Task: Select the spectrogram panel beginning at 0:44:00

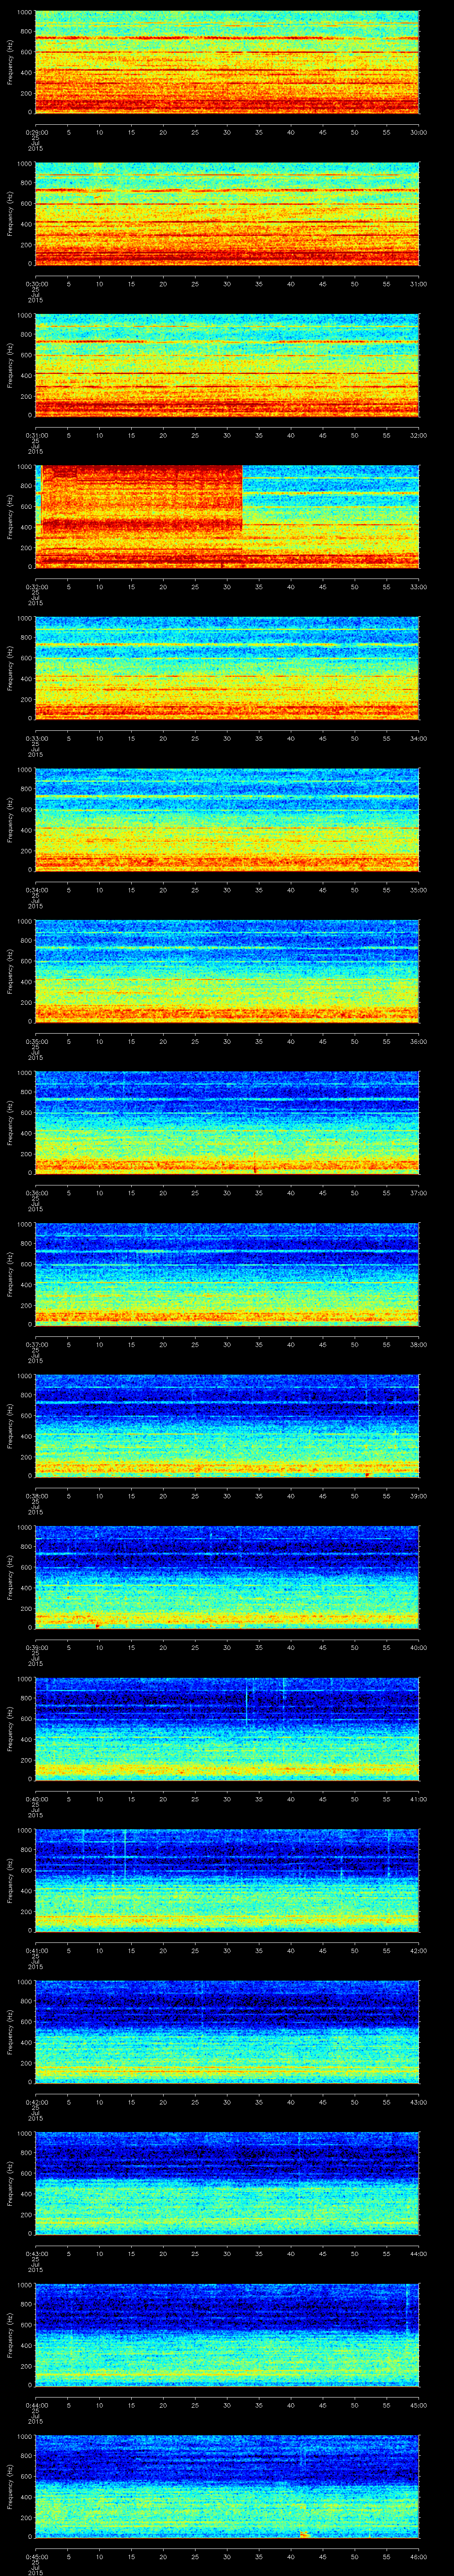Action: (227, 2335)
